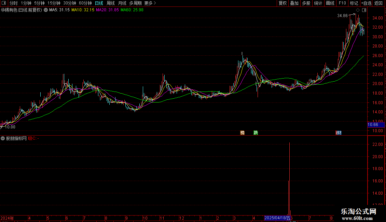Image resolution: width=386 pixels, height=222 pixels.
Task: Toggle the side panel icon at far left of top bar
Action: click(x=4, y=3)
